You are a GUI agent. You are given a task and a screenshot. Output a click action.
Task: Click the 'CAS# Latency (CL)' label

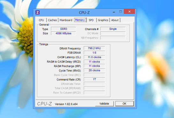click(x=69, y=57)
